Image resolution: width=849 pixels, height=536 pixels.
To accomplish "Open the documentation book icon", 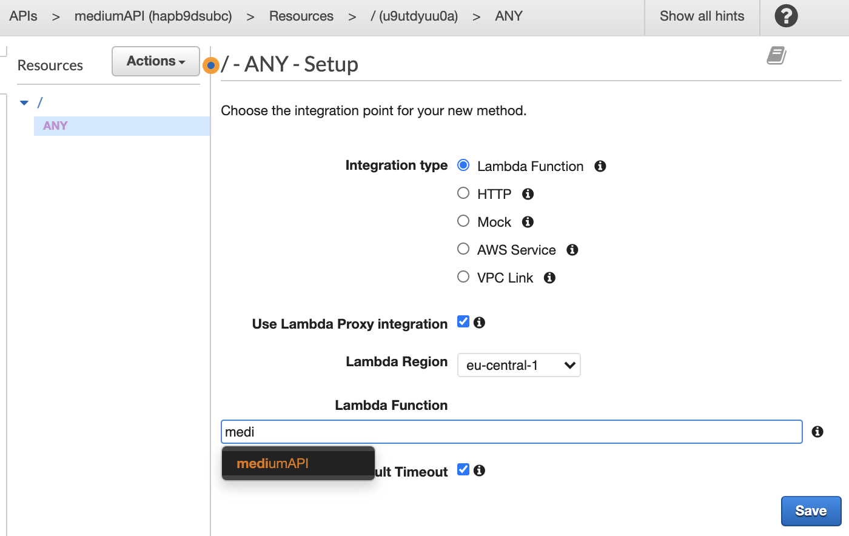I will [x=776, y=55].
